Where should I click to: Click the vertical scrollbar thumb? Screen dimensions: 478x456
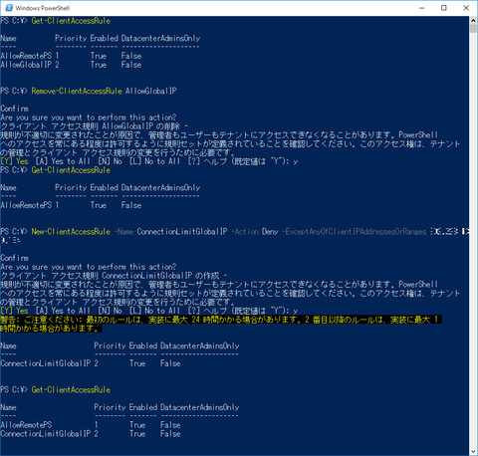pos(473,28)
